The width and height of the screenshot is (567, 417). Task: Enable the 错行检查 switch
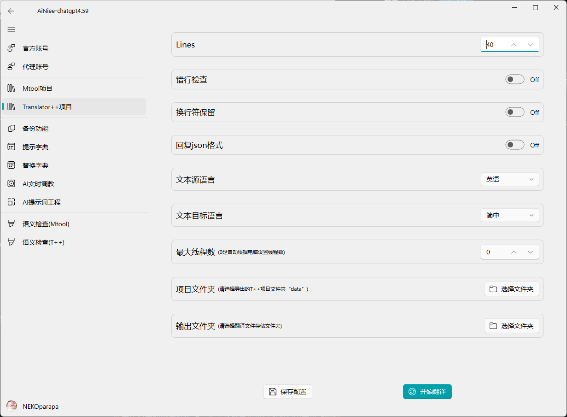click(x=515, y=80)
